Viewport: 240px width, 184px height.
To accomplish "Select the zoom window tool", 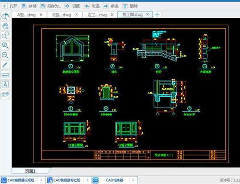I will (5, 36).
